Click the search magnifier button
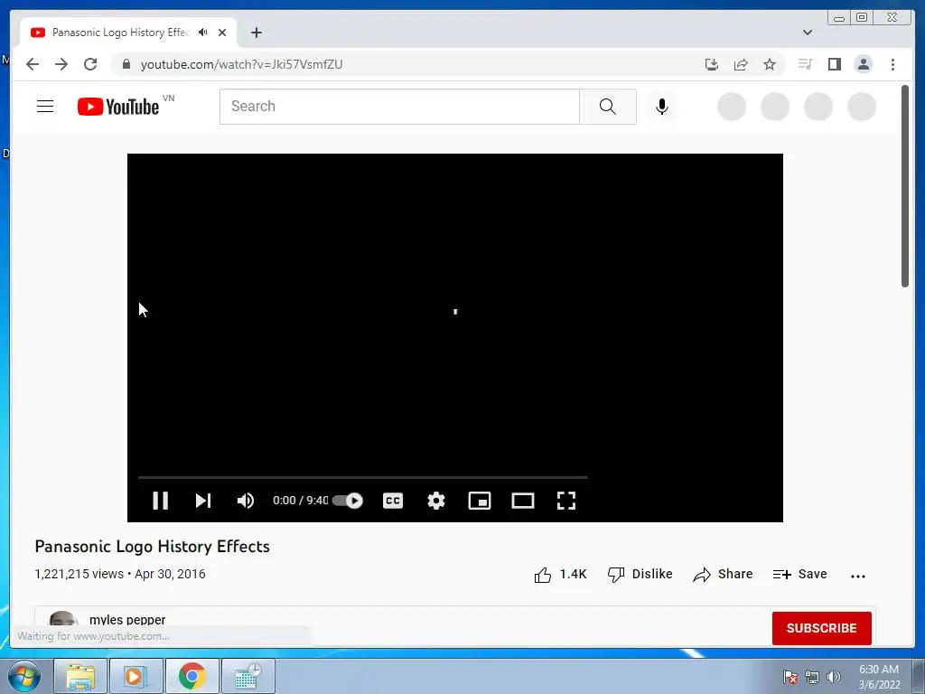 click(608, 107)
